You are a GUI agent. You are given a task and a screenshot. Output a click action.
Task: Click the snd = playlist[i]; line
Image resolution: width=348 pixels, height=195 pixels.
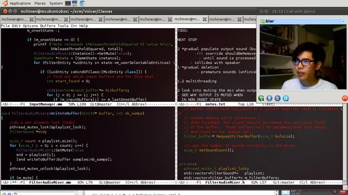coord(36,155)
